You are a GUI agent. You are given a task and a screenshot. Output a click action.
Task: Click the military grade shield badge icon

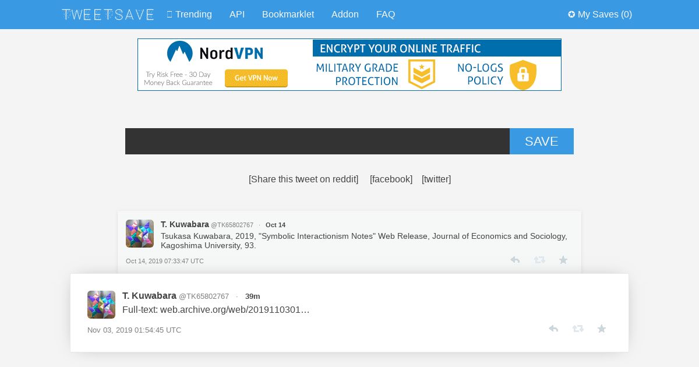(422, 74)
